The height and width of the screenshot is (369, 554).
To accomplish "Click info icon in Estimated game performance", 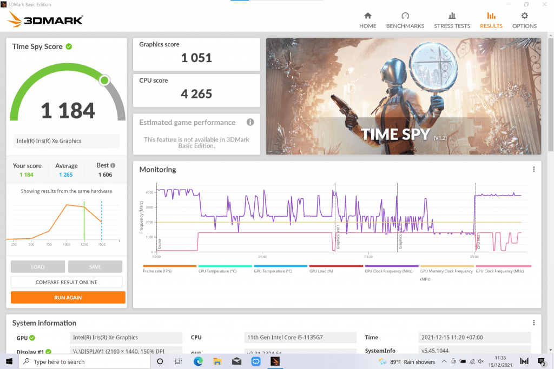I will pyautogui.click(x=250, y=122).
